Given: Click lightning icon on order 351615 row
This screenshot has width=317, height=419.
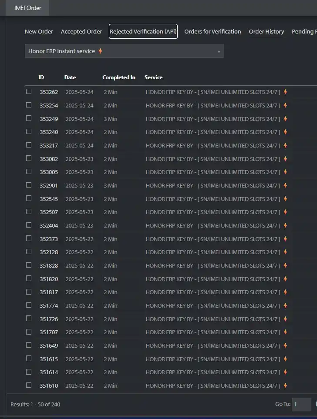Looking at the screenshot, I should (x=286, y=359).
